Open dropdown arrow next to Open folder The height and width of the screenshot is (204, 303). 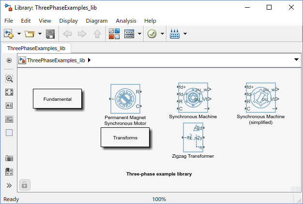(x=40, y=34)
